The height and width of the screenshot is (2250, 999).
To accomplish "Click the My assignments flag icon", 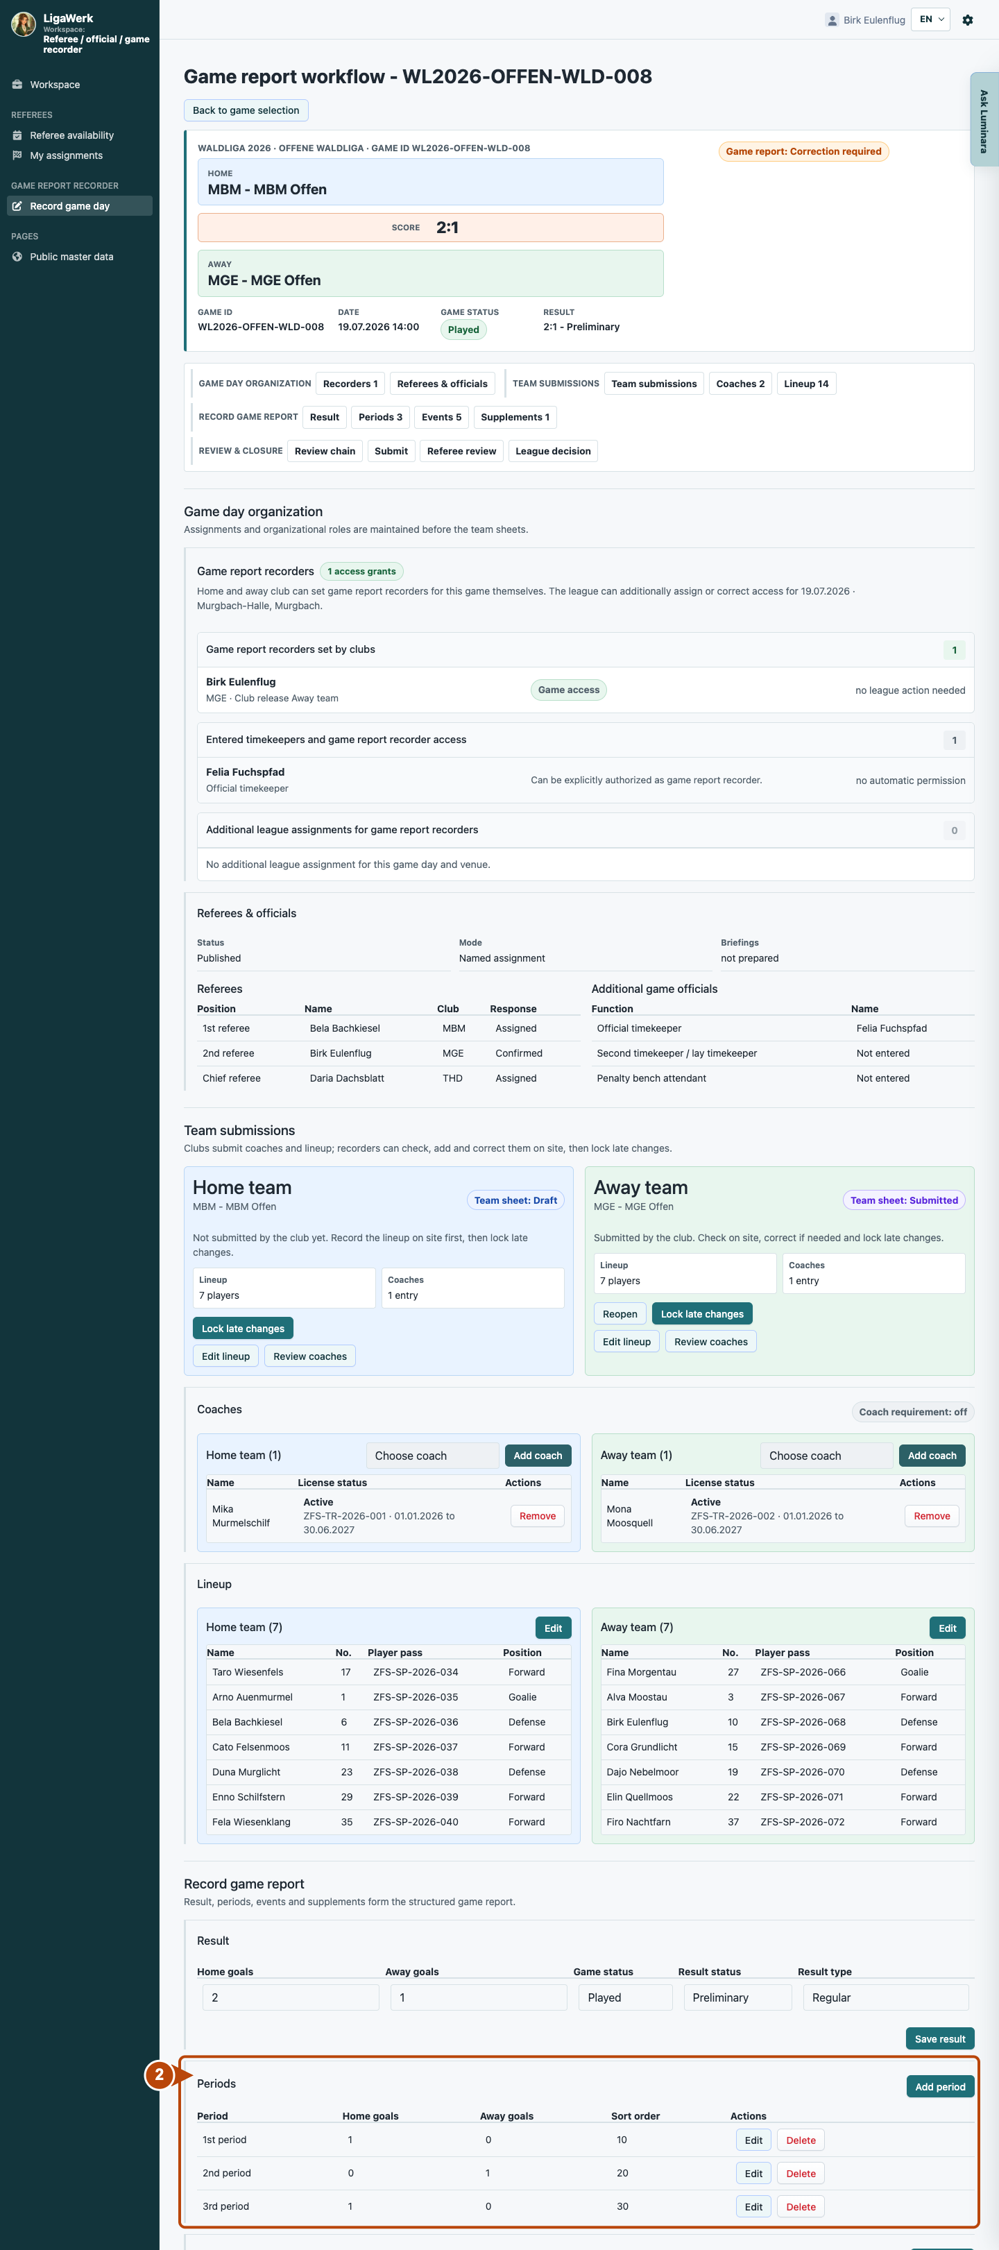I will pyautogui.click(x=17, y=155).
